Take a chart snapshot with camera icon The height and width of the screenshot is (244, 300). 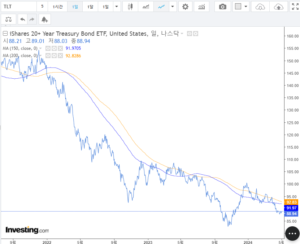222,7
